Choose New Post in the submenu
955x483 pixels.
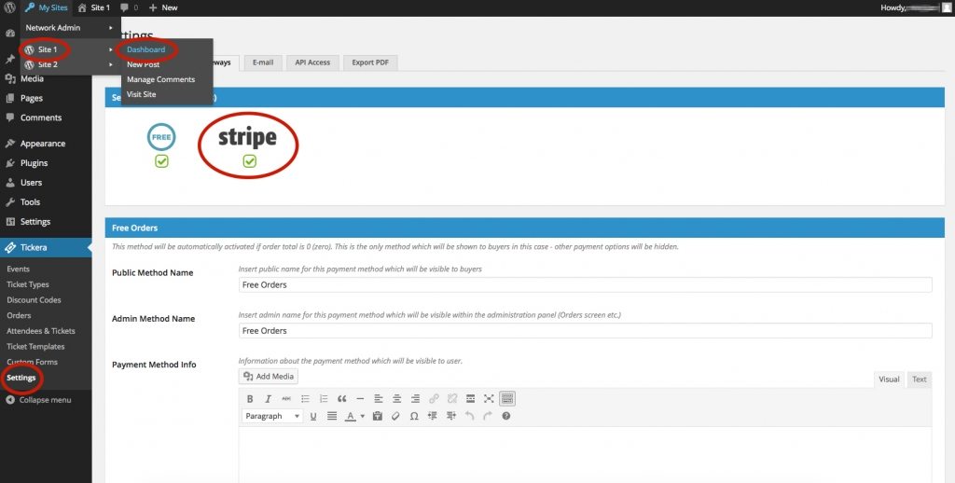143,64
